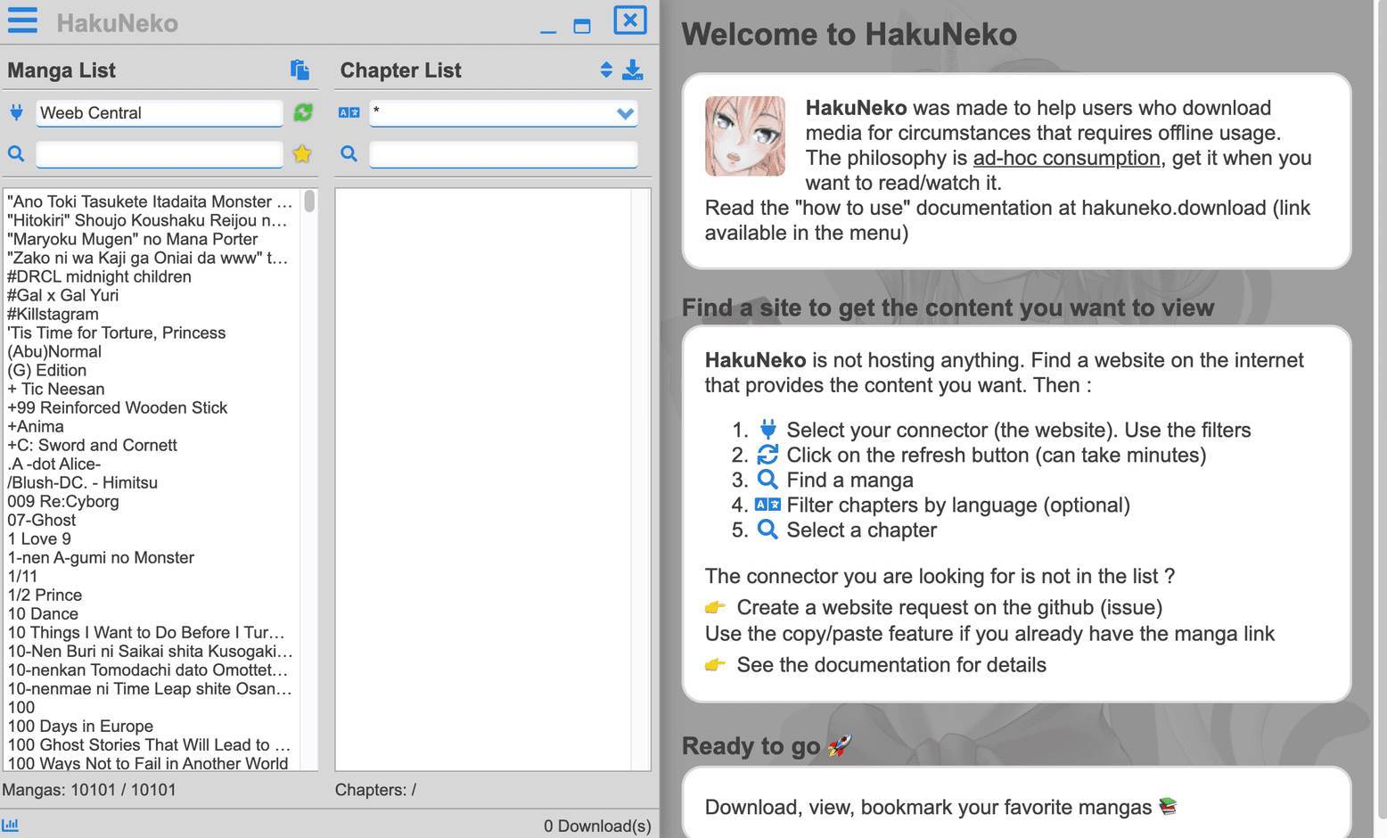Open the Weeb Central connector selector
This screenshot has width=1387, height=838.
(159, 112)
